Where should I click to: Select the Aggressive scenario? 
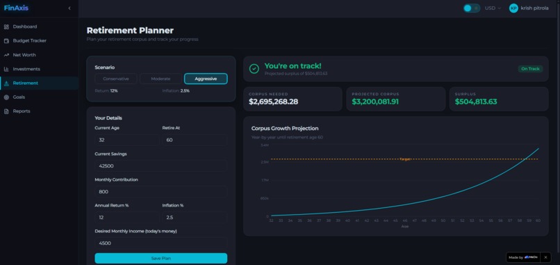tap(206, 79)
